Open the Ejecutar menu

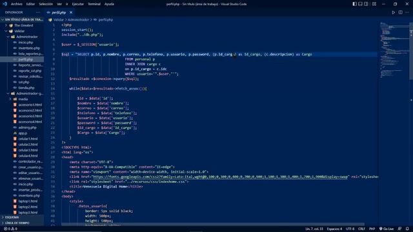(77, 4)
